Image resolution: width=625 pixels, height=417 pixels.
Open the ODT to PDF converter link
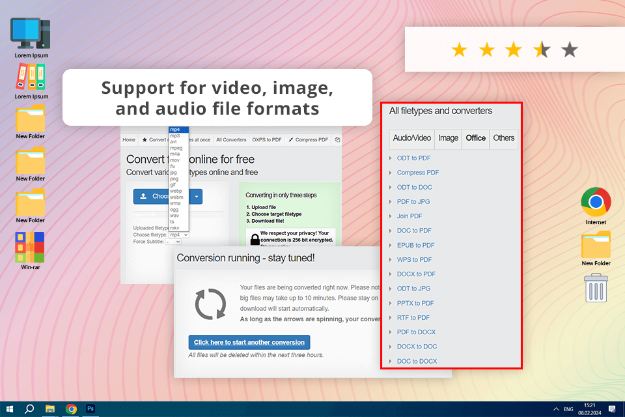[x=413, y=158]
